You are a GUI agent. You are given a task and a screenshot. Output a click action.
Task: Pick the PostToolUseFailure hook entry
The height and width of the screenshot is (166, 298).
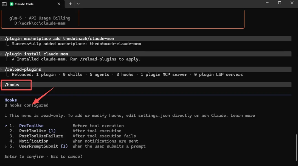[41, 136]
